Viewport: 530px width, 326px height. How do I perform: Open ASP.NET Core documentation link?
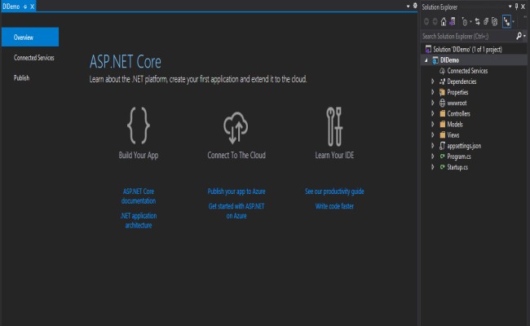[139, 196]
